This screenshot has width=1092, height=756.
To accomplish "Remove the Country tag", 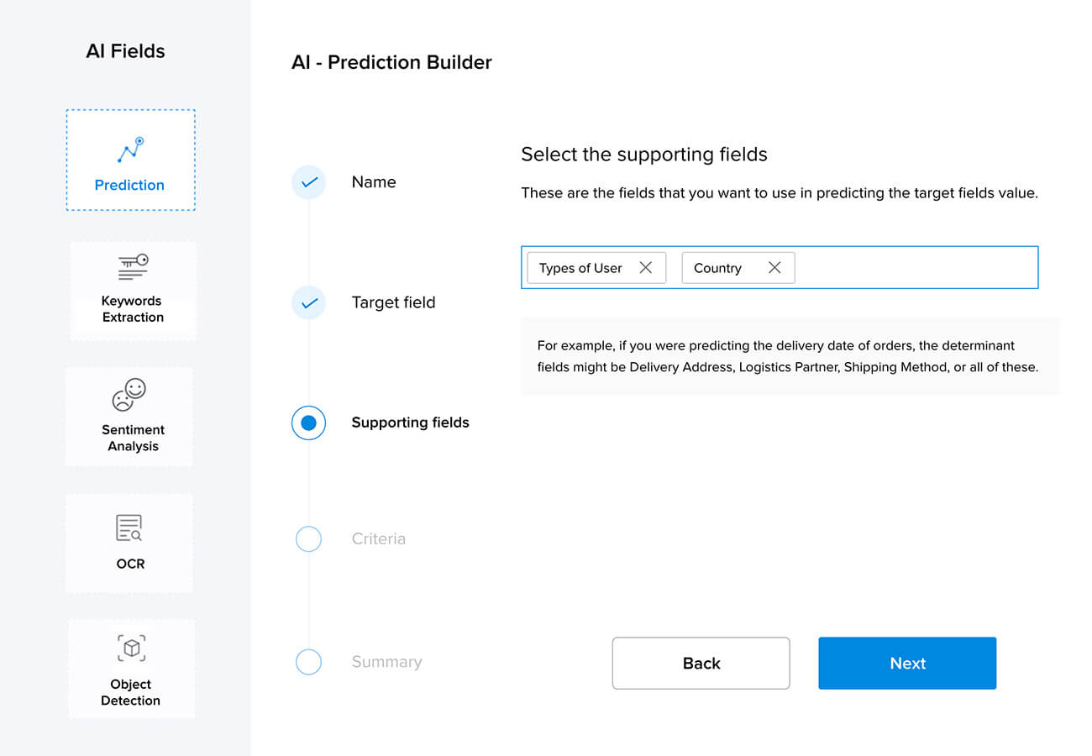I will tap(774, 268).
